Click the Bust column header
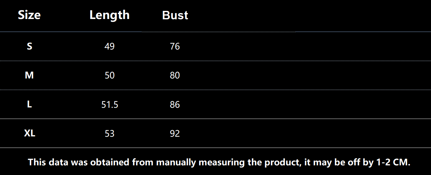This screenshot has width=431, height=175. 175,15
